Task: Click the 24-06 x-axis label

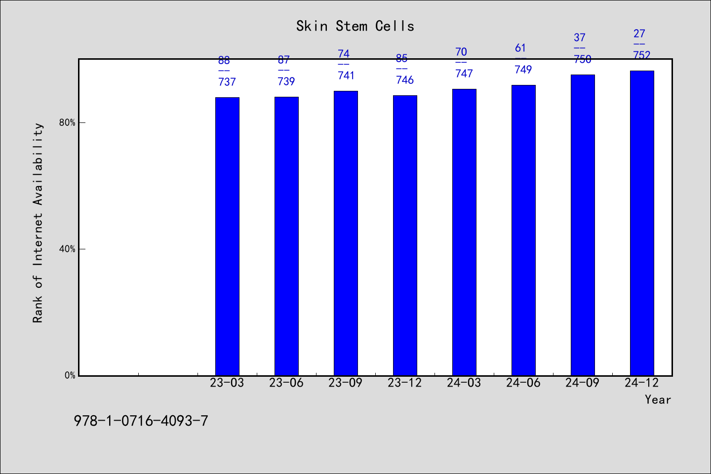Action: [x=523, y=383]
